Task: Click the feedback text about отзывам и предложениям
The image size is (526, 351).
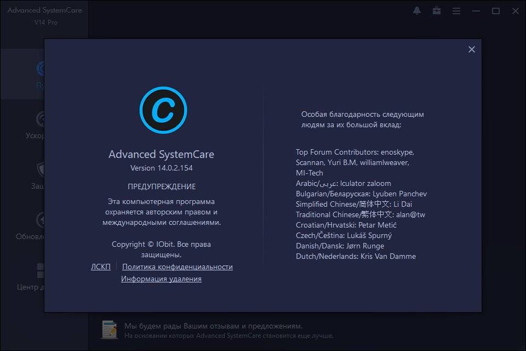Action: pyautogui.click(x=213, y=326)
